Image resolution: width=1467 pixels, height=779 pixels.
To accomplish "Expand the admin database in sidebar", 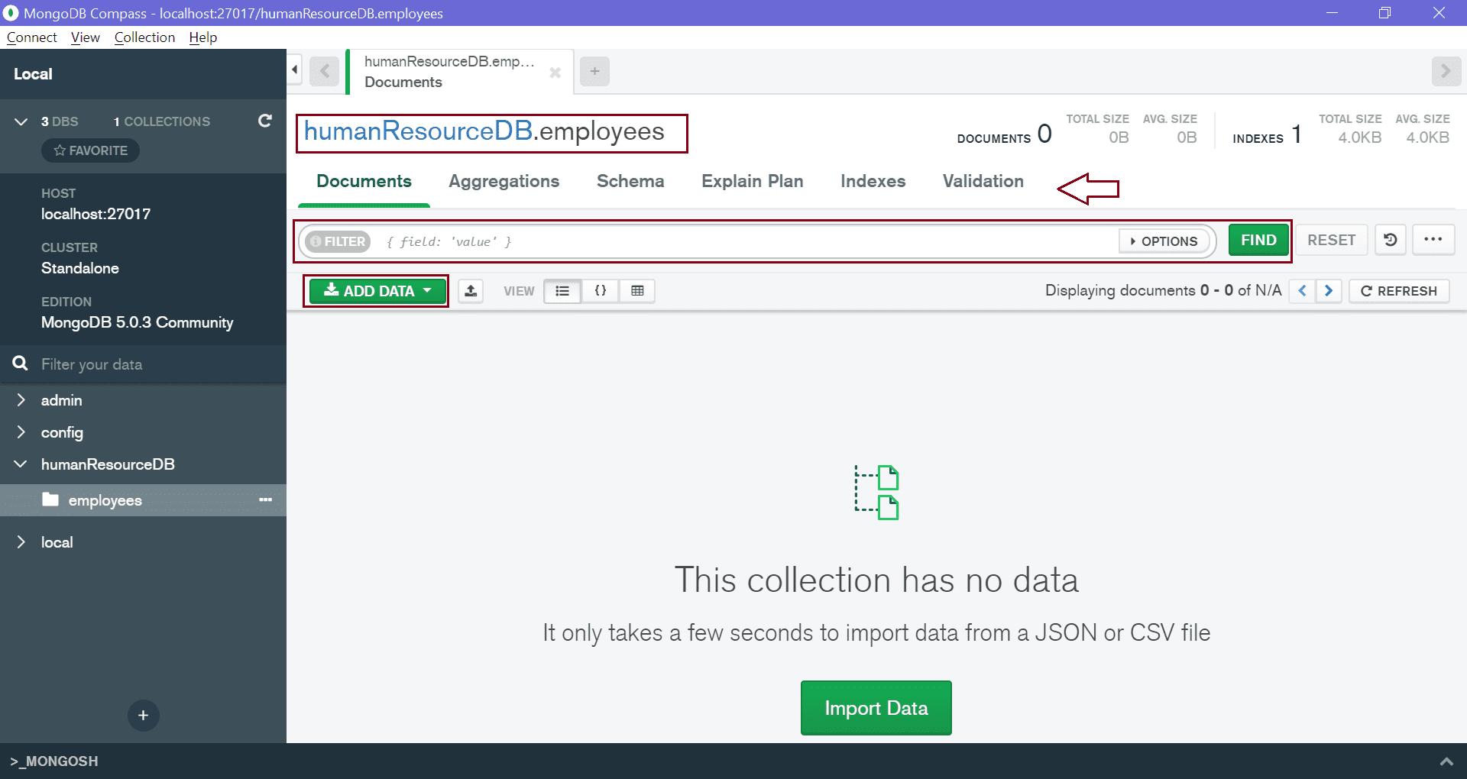I will (21, 399).
